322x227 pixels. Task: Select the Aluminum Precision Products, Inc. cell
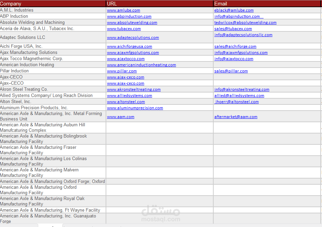53,108
